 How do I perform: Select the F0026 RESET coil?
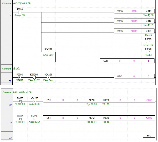tap(148, 52)
